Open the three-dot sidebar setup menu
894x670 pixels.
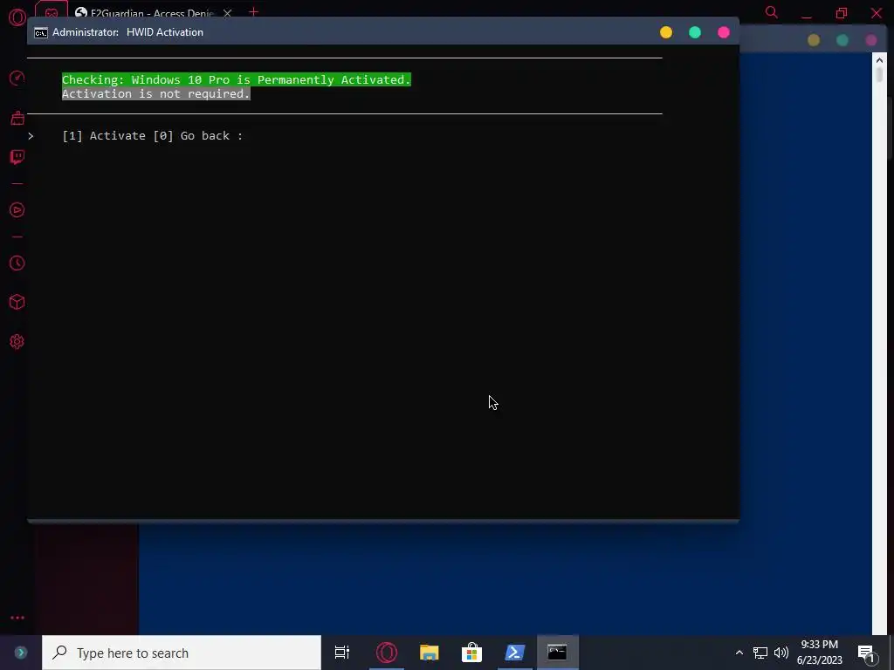pos(17,618)
